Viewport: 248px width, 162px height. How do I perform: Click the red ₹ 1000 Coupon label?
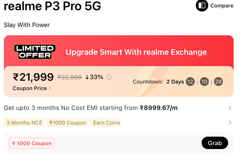(32, 143)
